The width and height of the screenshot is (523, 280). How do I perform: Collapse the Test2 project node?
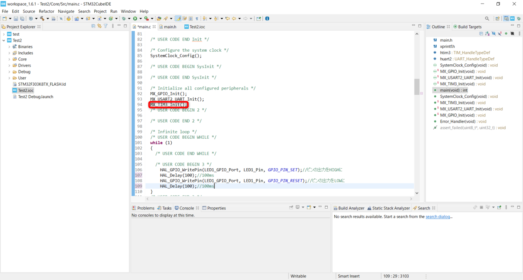pyautogui.click(x=3, y=40)
